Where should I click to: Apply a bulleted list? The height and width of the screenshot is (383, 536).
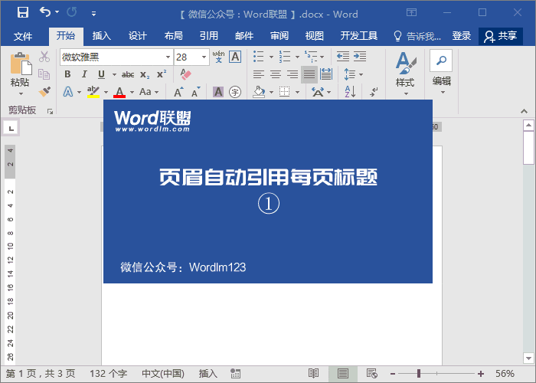(x=259, y=57)
